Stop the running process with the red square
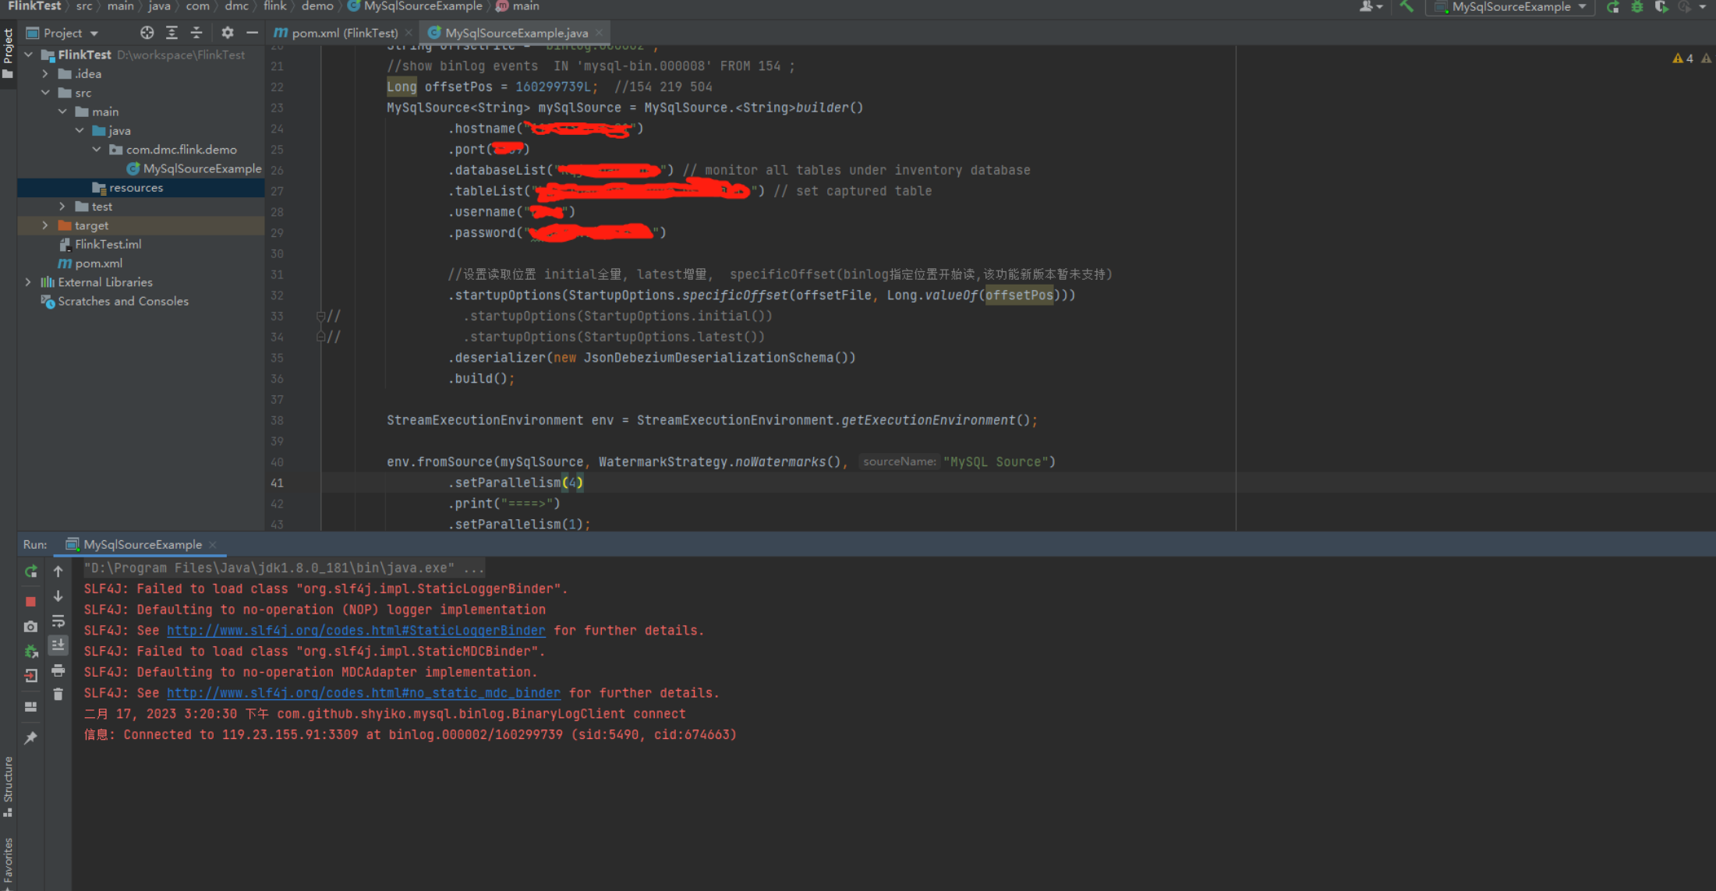 tap(30, 602)
